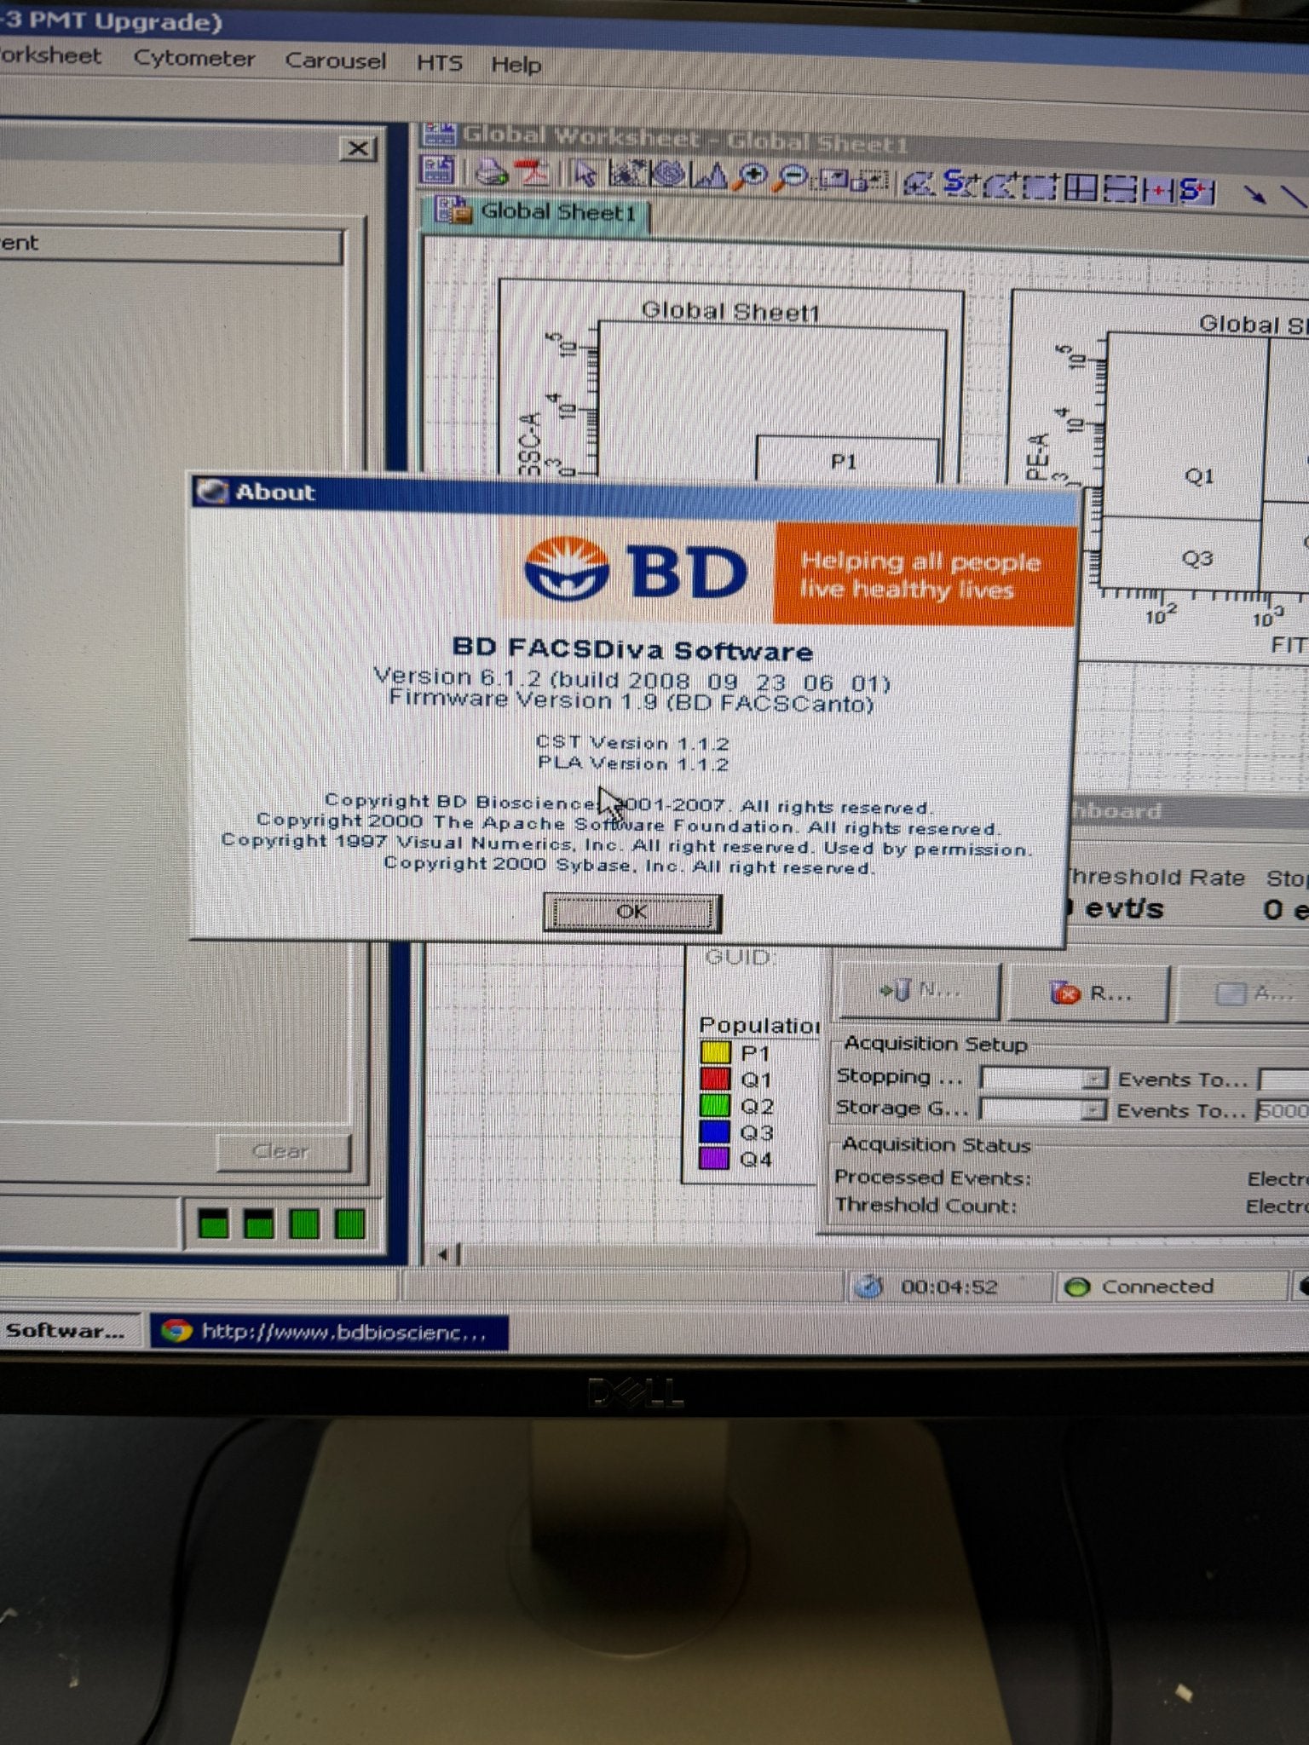1309x1745 pixels.
Task: Select the Rectangle gate tool
Action: [1040, 187]
